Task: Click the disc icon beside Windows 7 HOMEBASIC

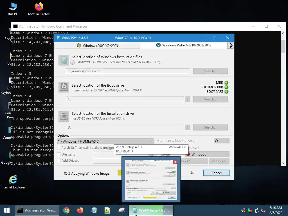Action: (73, 62)
